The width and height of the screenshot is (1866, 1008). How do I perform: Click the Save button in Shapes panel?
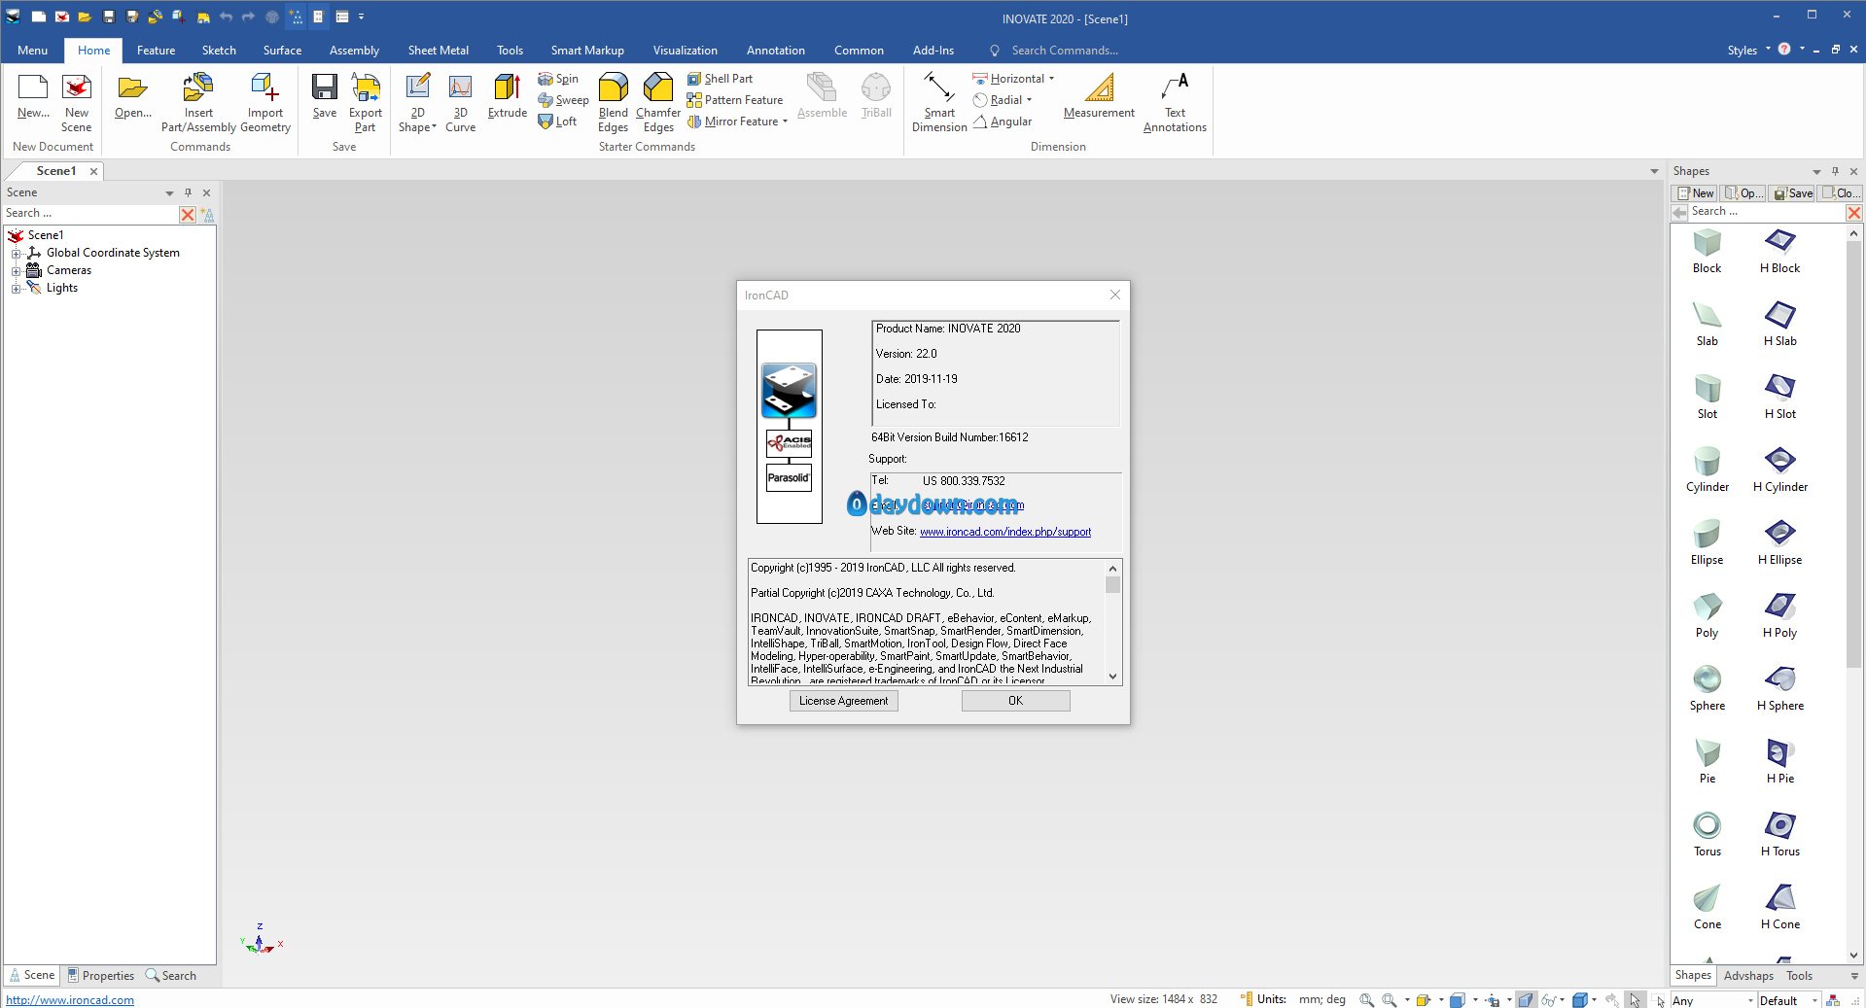(x=1792, y=193)
